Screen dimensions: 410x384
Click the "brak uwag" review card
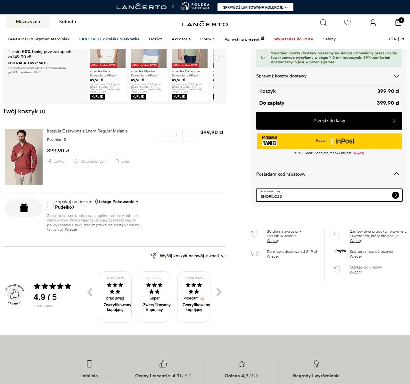click(x=115, y=297)
